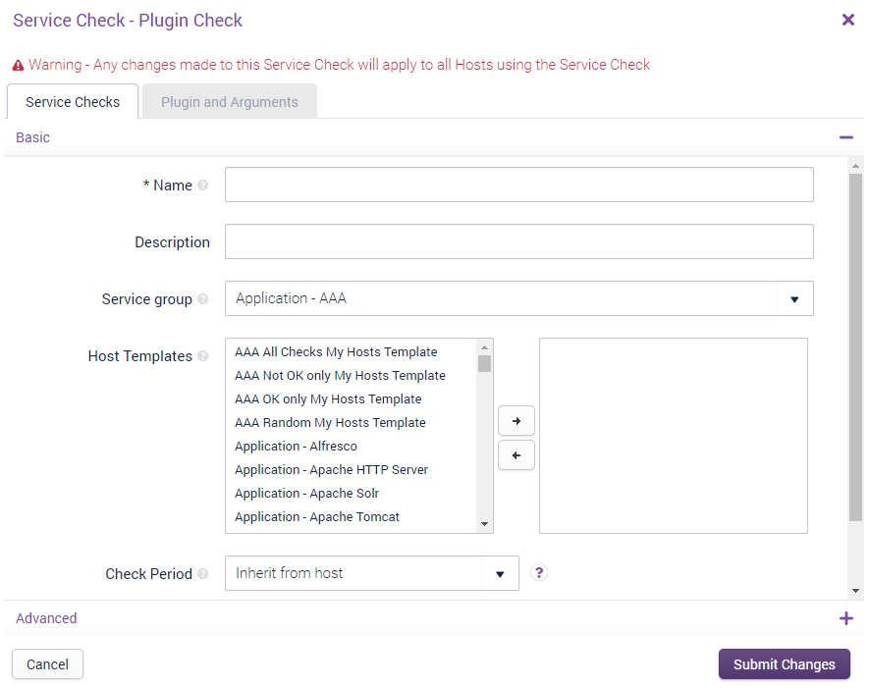
Task: Click the Check Period help icon
Action: [203, 574]
